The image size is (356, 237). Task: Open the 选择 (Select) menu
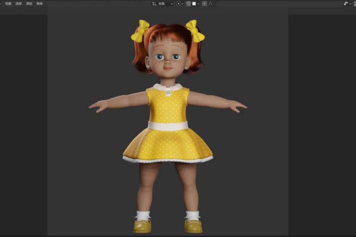pyautogui.click(x=19, y=3)
